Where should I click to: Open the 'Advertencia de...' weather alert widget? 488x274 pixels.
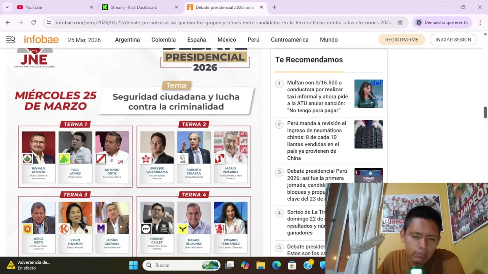coord(29,265)
